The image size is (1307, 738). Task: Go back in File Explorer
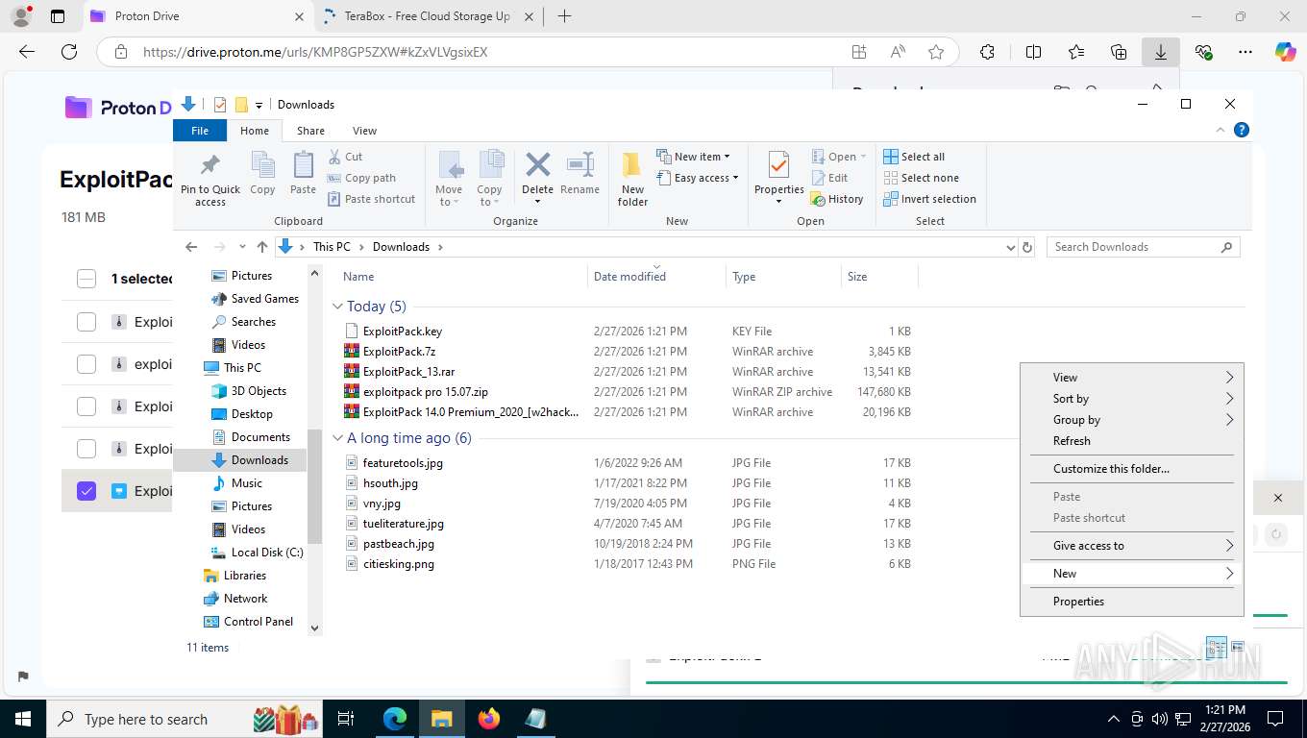(x=191, y=247)
